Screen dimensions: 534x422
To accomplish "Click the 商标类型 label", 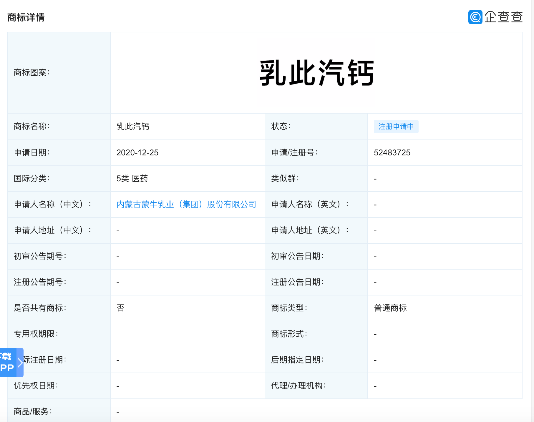I will coord(289,308).
